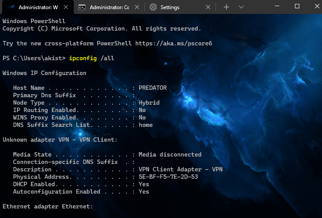Click the 'Description' label
This screenshot has width=322, height=218.
(x=32, y=169)
